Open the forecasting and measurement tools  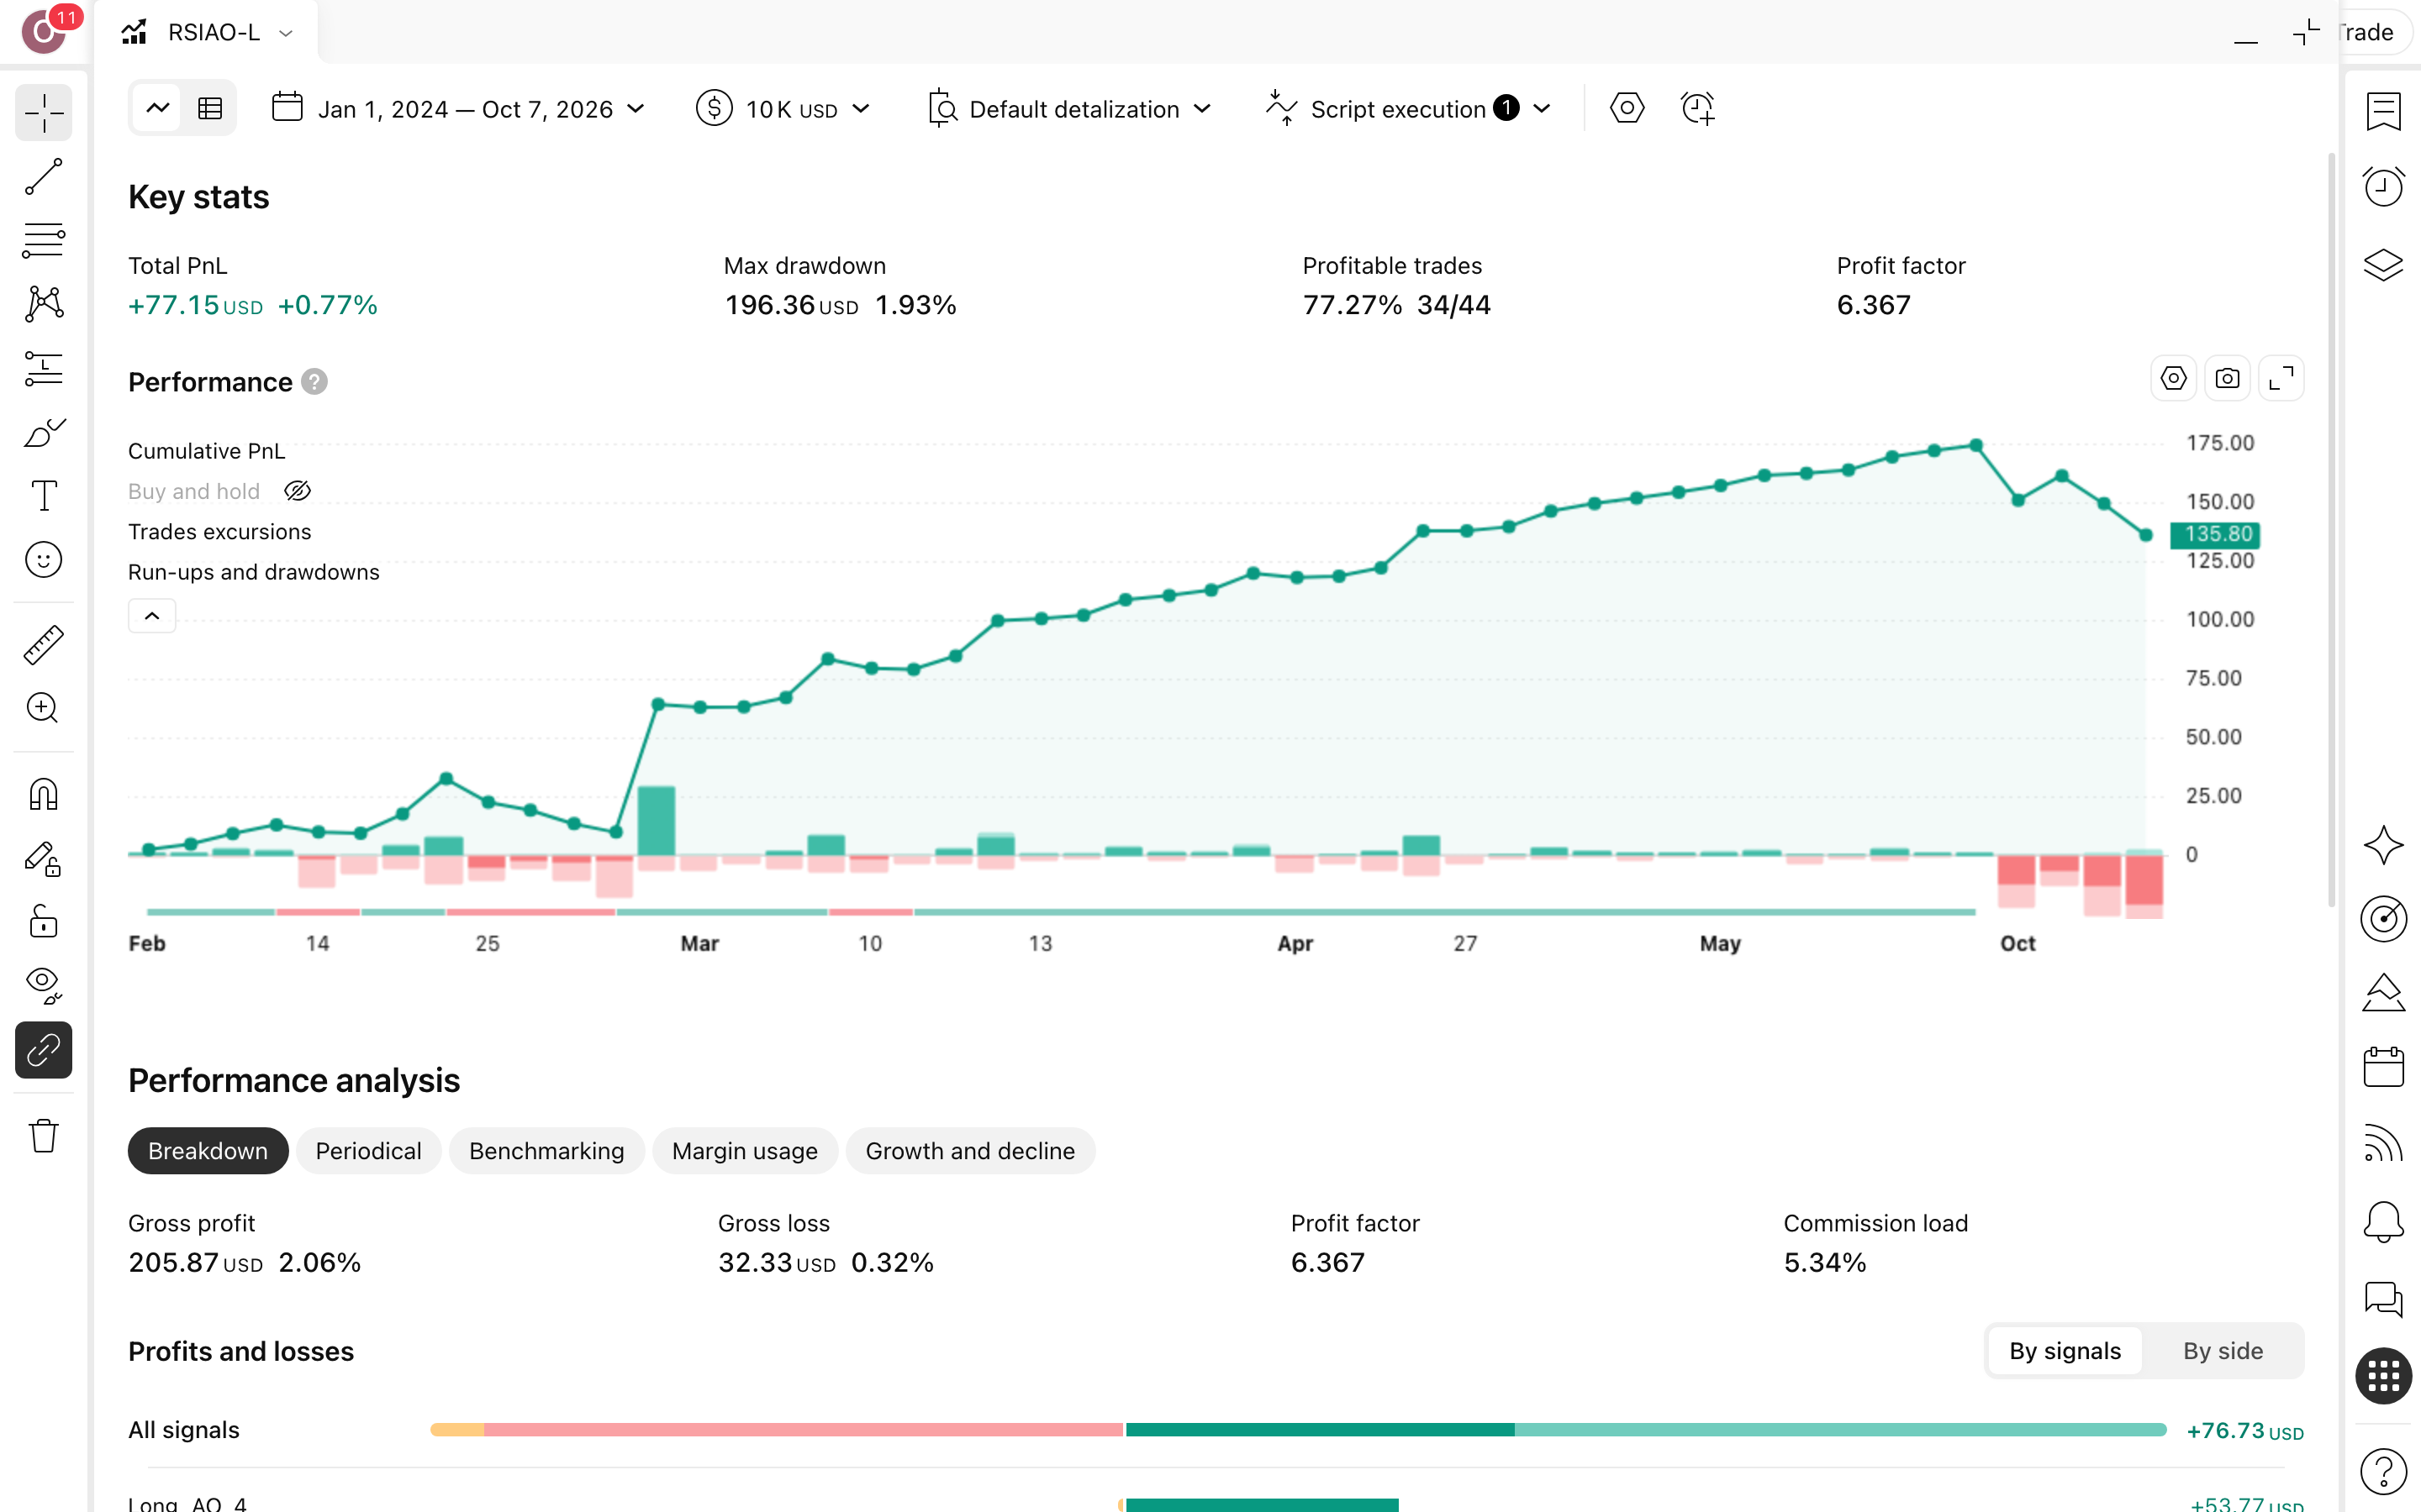[44, 368]
